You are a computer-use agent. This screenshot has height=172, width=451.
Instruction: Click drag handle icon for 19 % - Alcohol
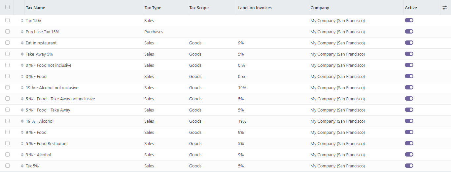point(22,121)
